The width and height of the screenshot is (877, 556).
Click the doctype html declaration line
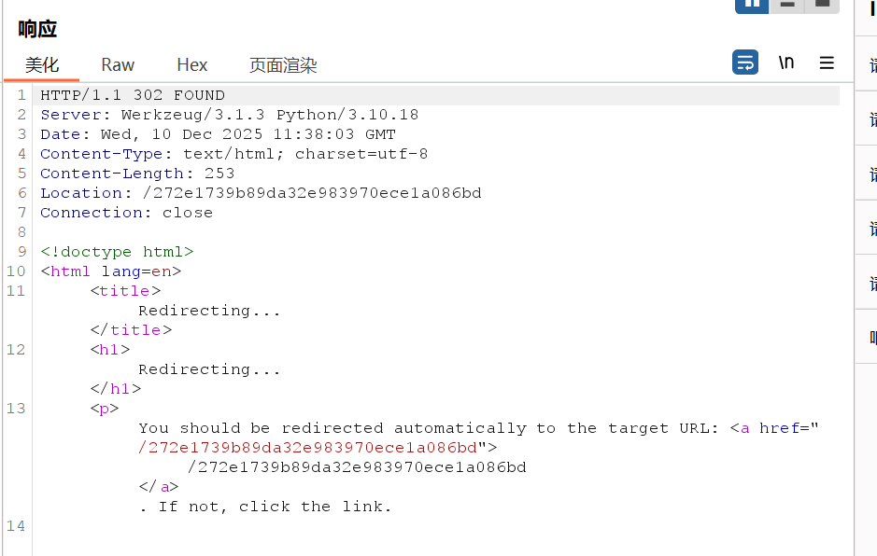pos(117,252)
